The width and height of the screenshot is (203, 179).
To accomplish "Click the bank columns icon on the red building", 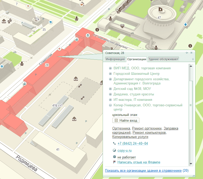I will pyautogui.click(x=88, y=35).
